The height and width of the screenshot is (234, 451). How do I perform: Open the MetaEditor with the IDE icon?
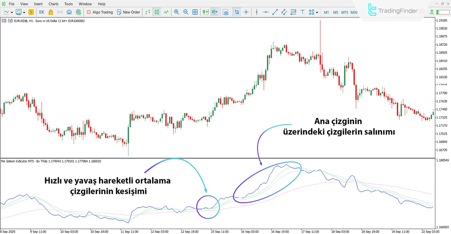click(41, 12)
